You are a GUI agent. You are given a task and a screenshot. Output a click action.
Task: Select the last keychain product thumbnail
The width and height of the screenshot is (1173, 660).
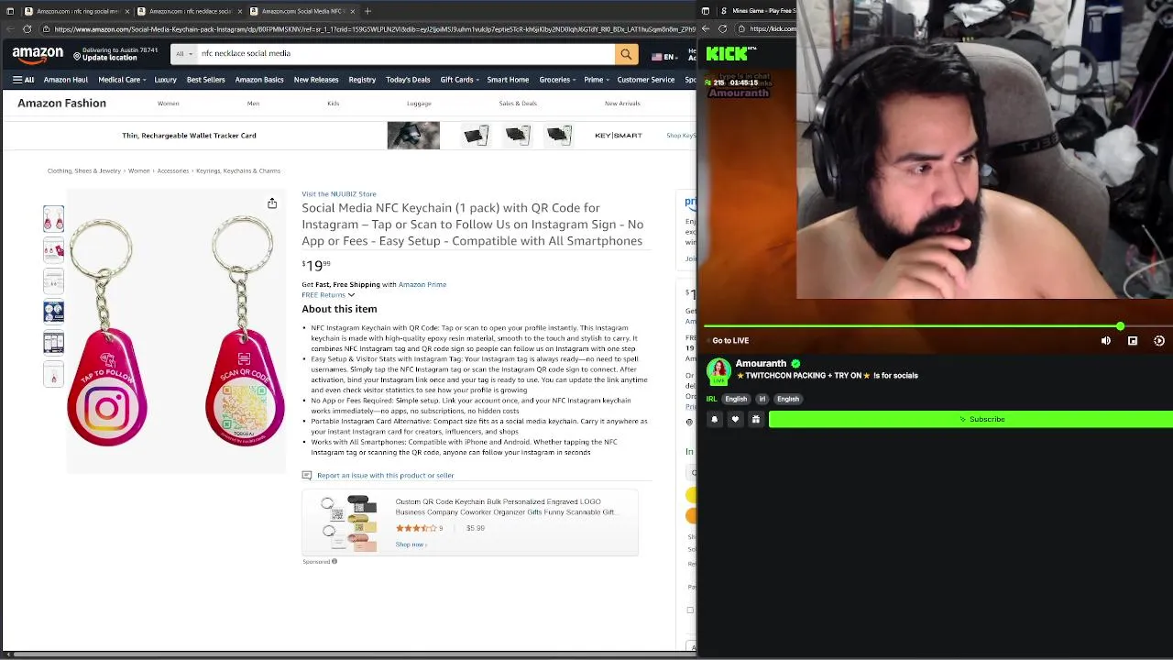point(53,374)
